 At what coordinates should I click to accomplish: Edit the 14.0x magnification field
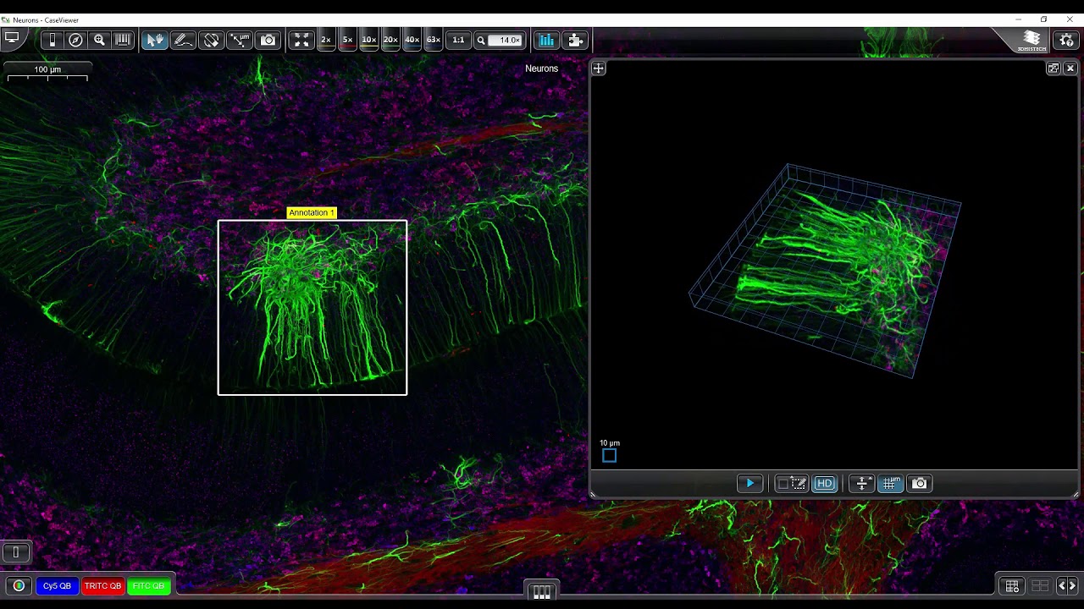[506, 40]
